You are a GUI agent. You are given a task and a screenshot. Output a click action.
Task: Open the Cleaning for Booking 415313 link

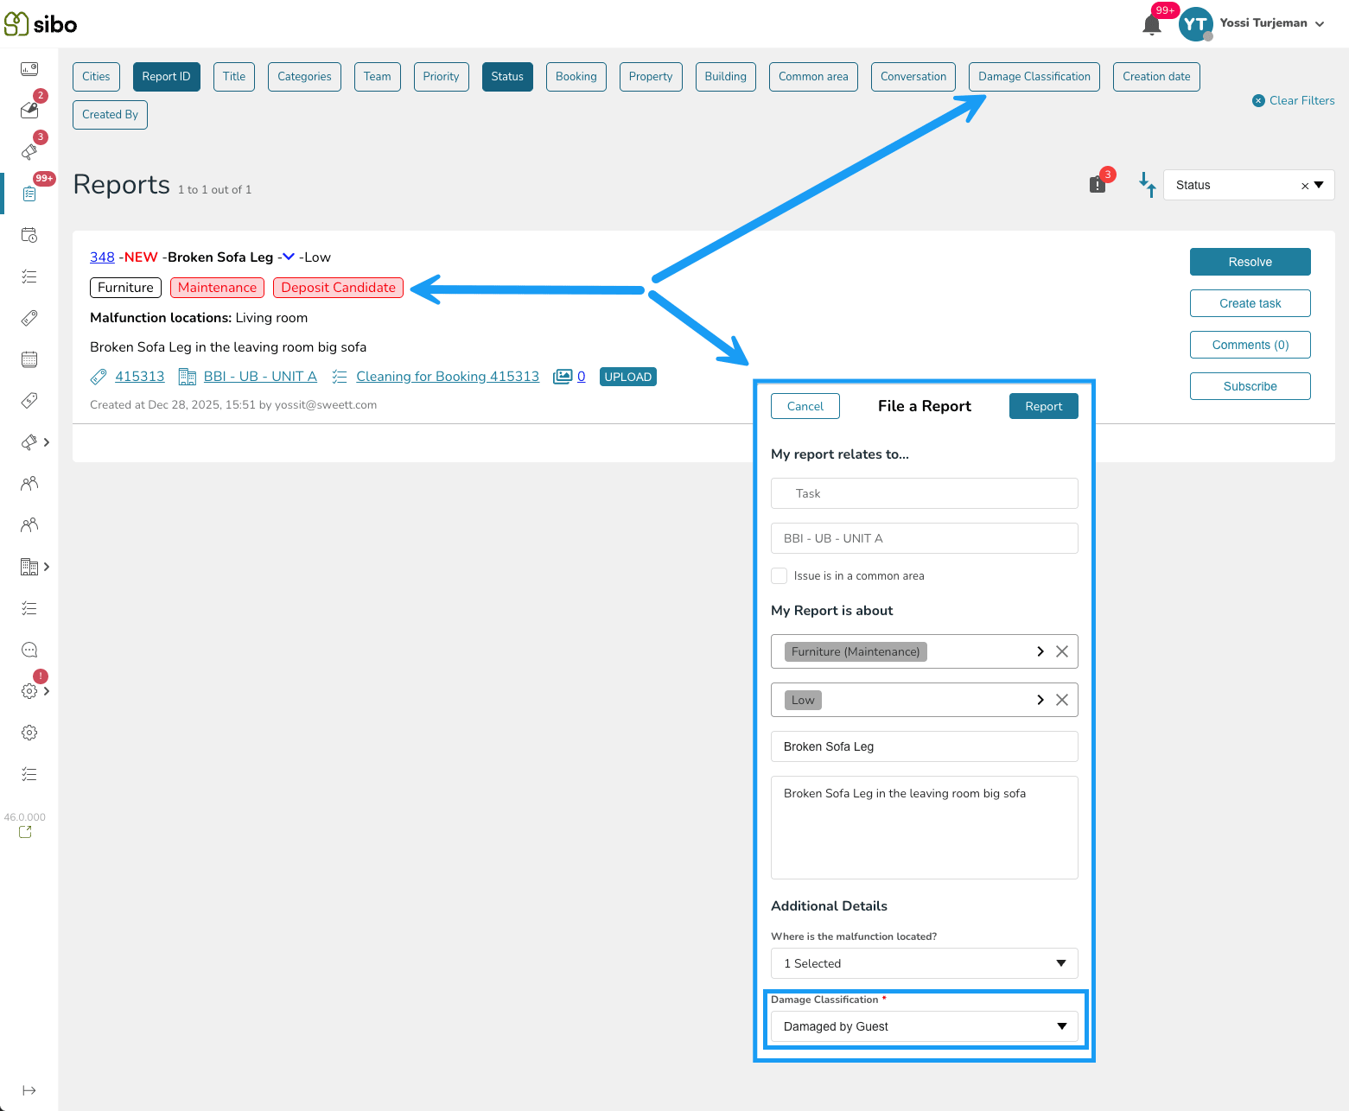point(448,377)
